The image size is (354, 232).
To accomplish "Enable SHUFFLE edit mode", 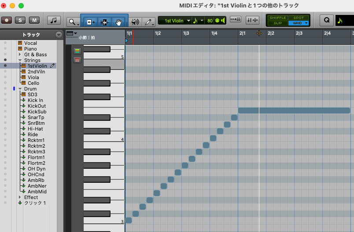I will tap(278, 18).
